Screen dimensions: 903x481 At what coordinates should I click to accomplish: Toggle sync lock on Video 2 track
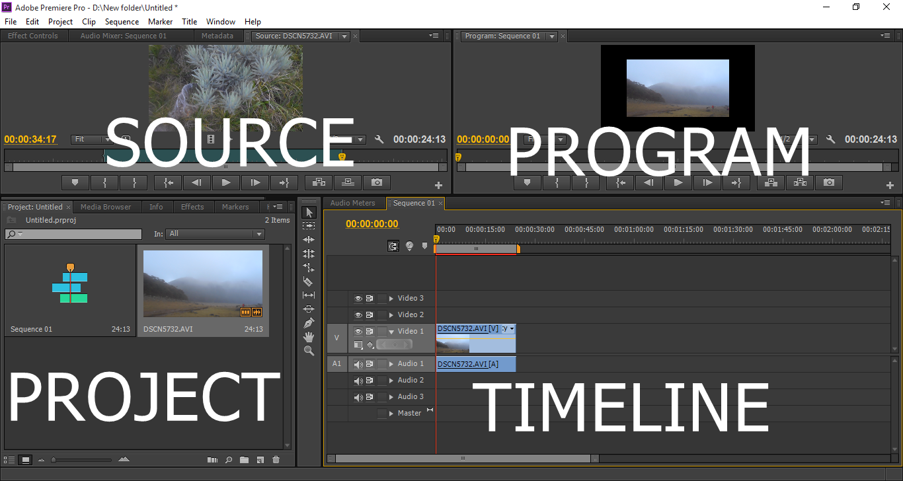[370, 314]
